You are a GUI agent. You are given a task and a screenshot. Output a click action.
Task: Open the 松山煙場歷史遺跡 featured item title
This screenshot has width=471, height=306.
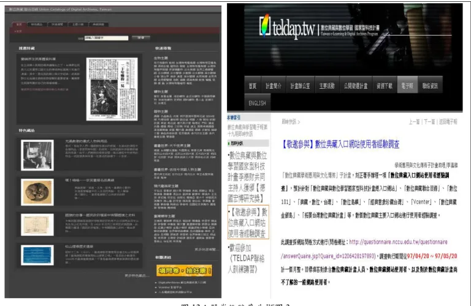pos(79,247)
